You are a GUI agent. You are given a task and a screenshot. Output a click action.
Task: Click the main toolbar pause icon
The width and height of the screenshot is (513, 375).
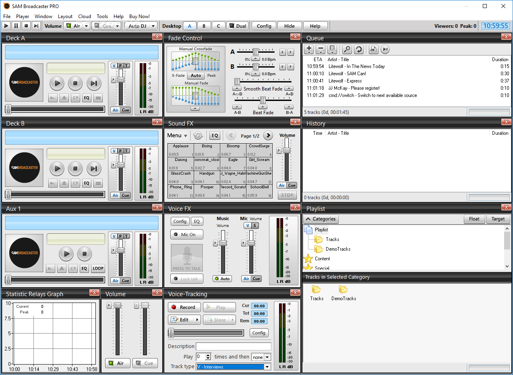tap(16, 26)
